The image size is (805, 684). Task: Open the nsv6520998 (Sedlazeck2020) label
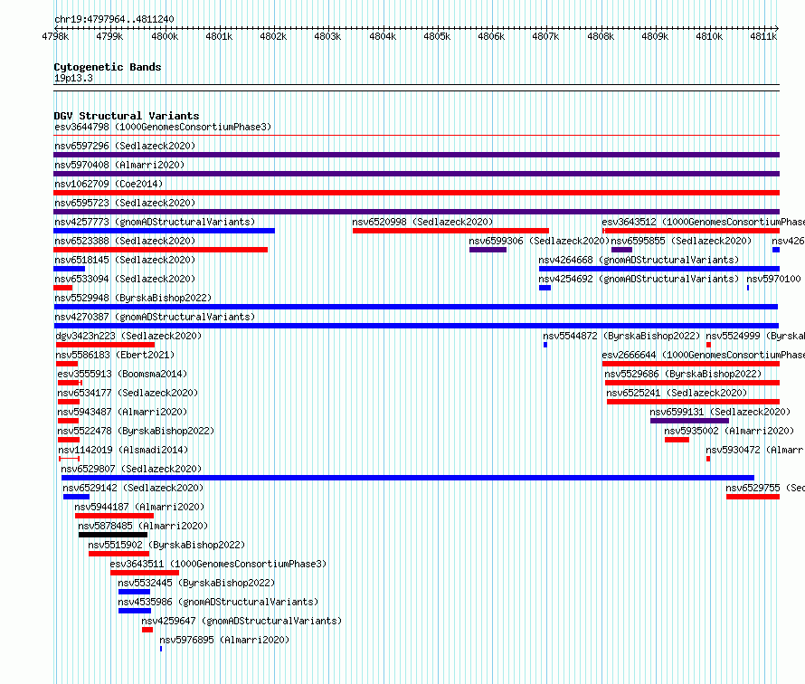click(422, 222)
